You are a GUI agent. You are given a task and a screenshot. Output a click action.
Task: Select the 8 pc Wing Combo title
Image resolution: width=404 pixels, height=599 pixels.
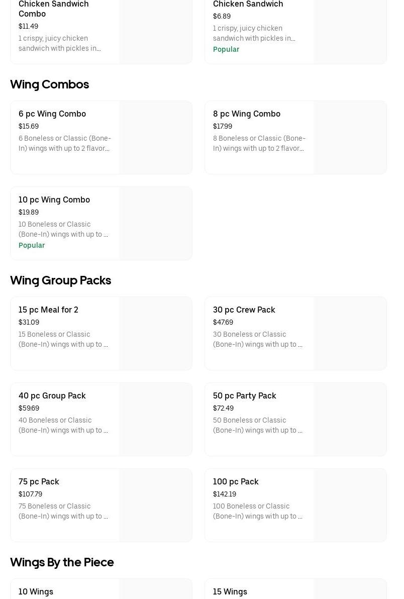click(x=246, y=114)
